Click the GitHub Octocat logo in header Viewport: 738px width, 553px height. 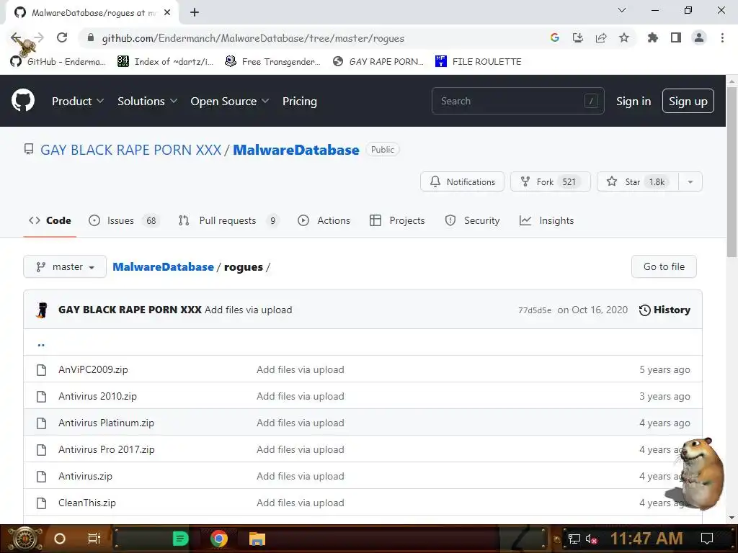pyautogui.click(x=23, y=101)
